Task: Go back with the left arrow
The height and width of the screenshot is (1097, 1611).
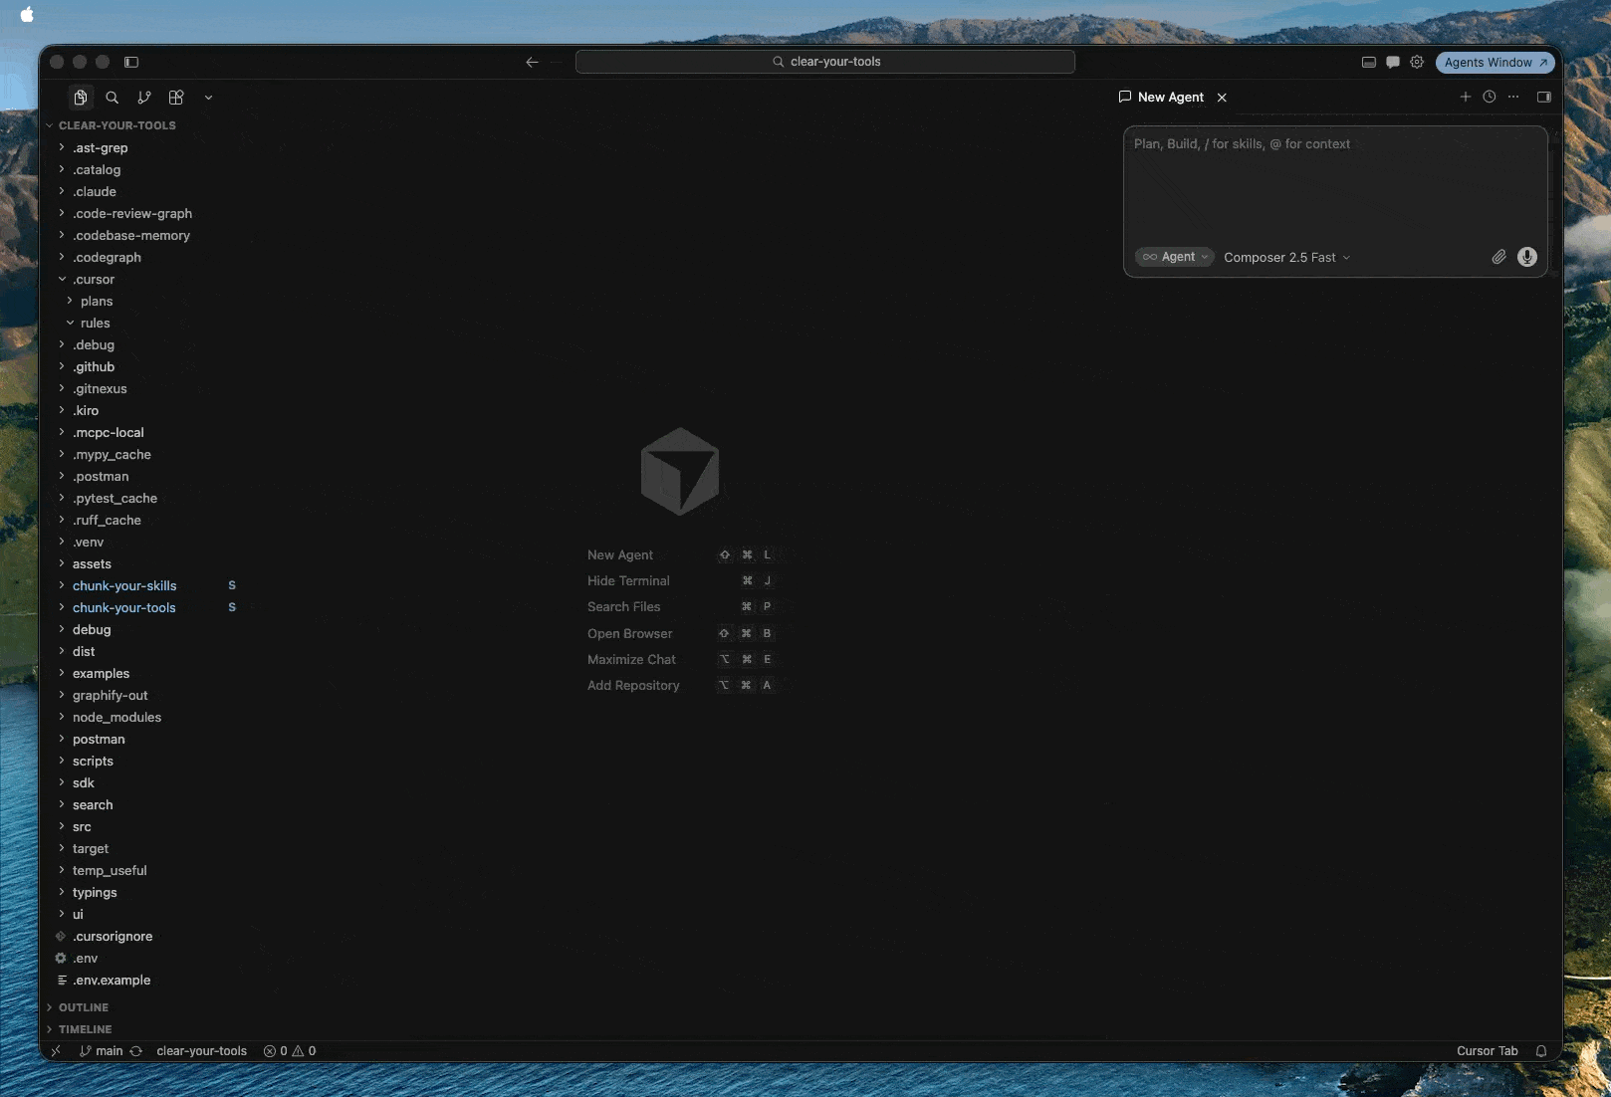Action: point(532,62)
